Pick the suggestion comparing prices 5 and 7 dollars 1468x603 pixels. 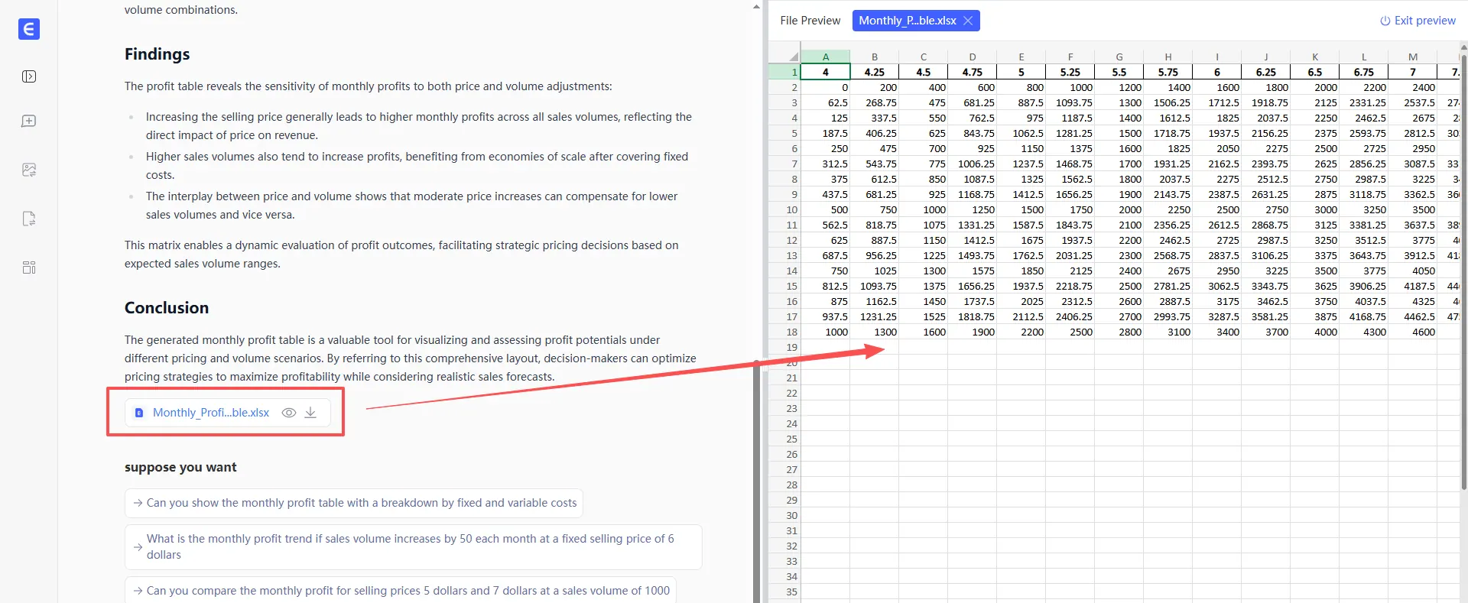[408, 591]
